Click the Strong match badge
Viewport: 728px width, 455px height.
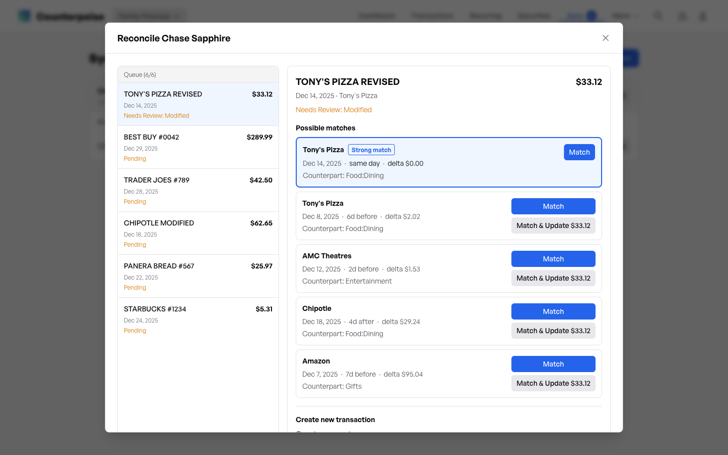click(x=372, y=150)
